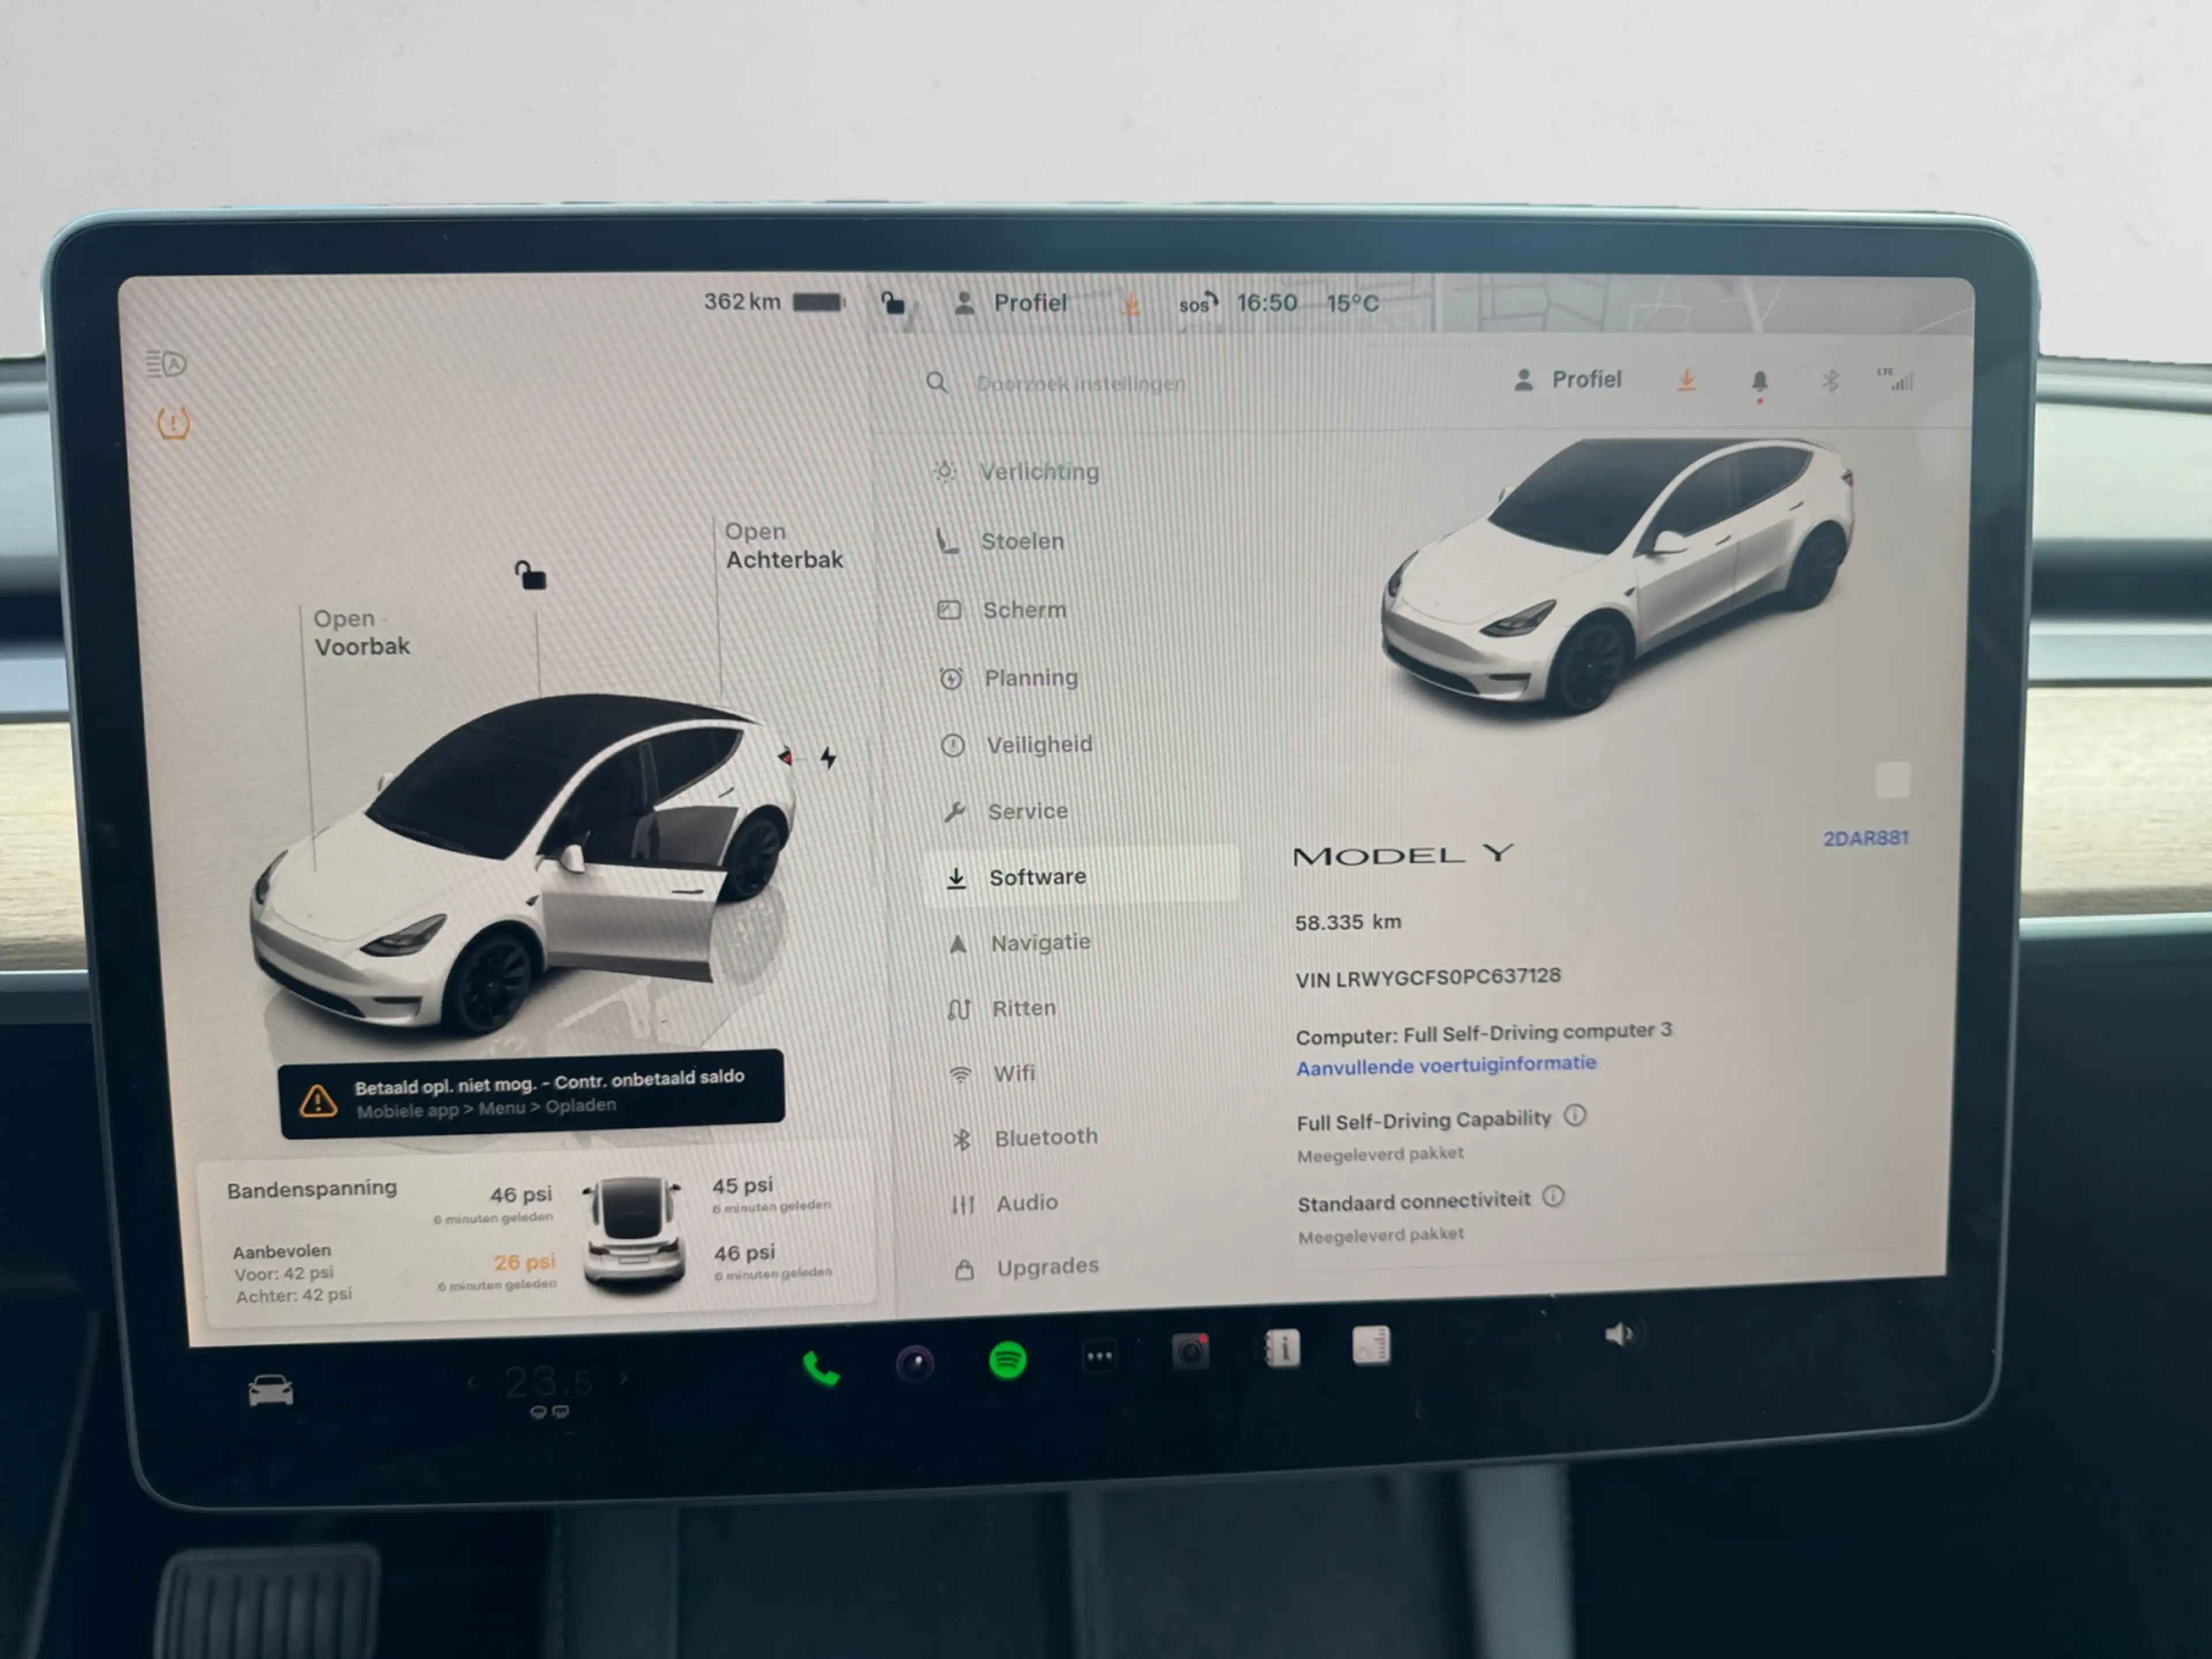Open the Profiel dropdown in status bar
The height and width of the screenshot is (1659, 2212).
click(1010, 303)
